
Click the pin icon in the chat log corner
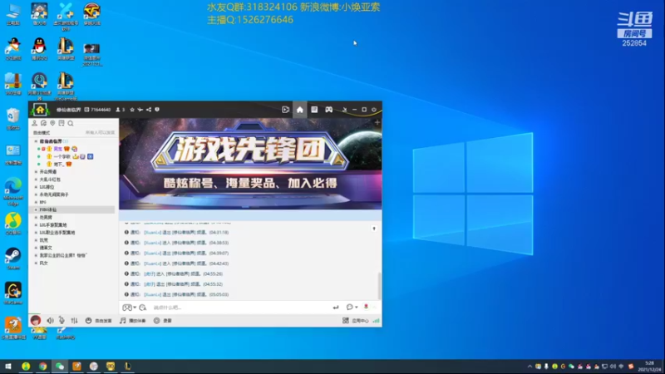374,229
